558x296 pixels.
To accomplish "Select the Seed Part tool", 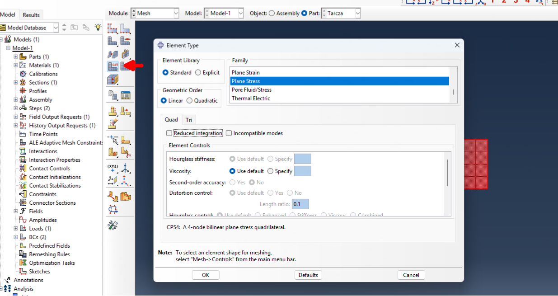I will 113,29.
